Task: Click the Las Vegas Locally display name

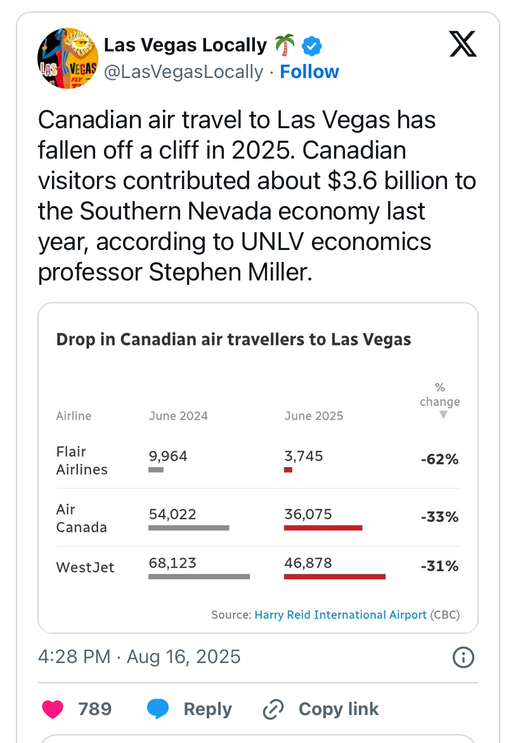Action: click(185, 45)
